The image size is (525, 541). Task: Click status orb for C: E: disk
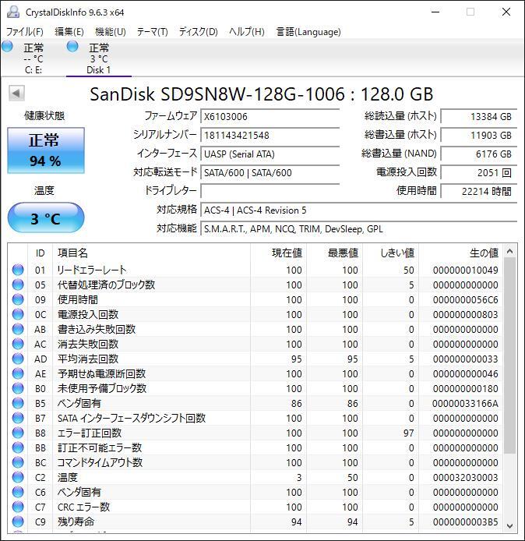[x=7, y=46]
